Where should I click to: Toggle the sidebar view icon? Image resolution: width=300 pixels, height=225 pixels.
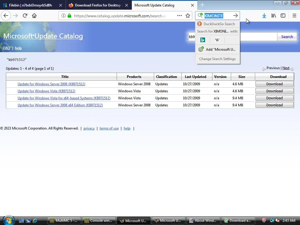(x=283, y=16)
